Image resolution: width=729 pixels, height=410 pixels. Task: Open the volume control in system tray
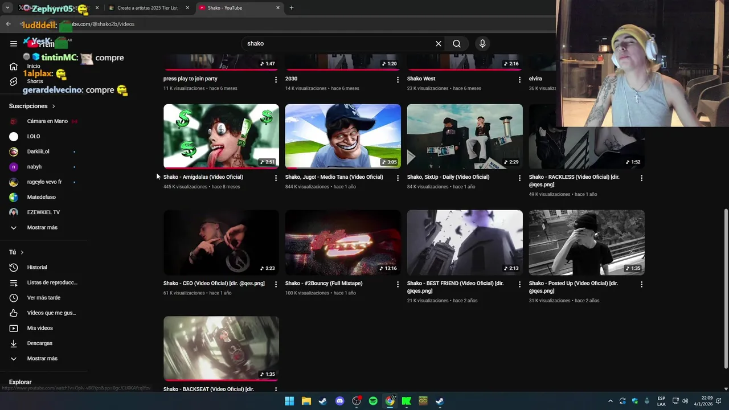click(x=685, y=401)
